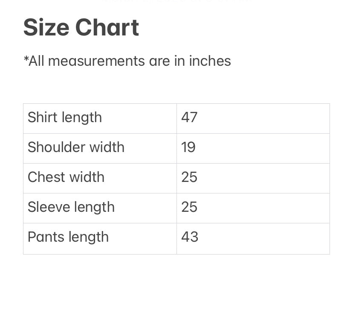Select the Pants length value 43
Viewport: 353px width, 319px height.
190,237
